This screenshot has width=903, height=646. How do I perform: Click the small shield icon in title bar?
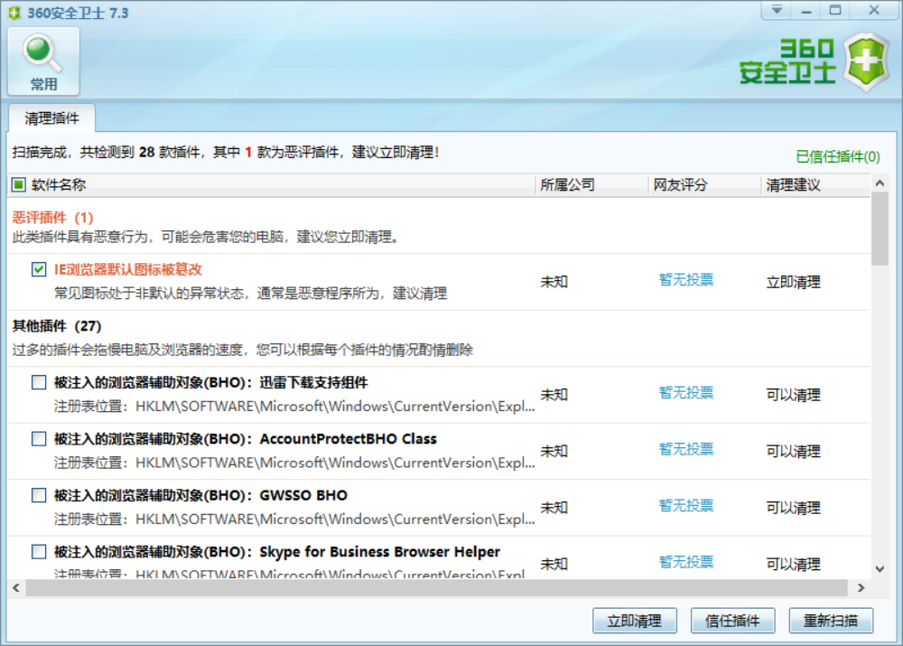click(x=14, y=11)
